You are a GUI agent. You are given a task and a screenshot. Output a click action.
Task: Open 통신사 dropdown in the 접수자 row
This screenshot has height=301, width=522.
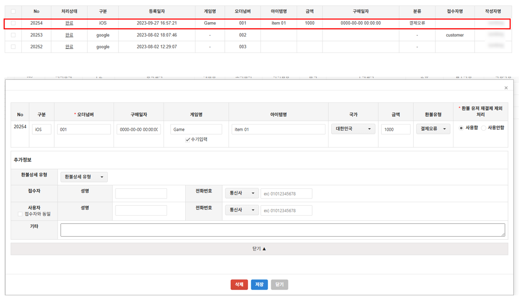click(x=241, y=193)
